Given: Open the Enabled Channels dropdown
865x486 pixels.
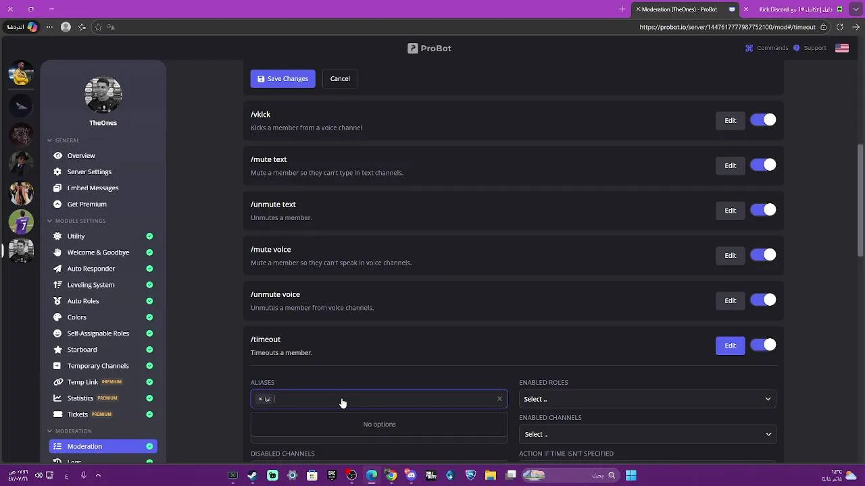Looking at the screenshot, I should pyautogui.click(x=647, y=434).
